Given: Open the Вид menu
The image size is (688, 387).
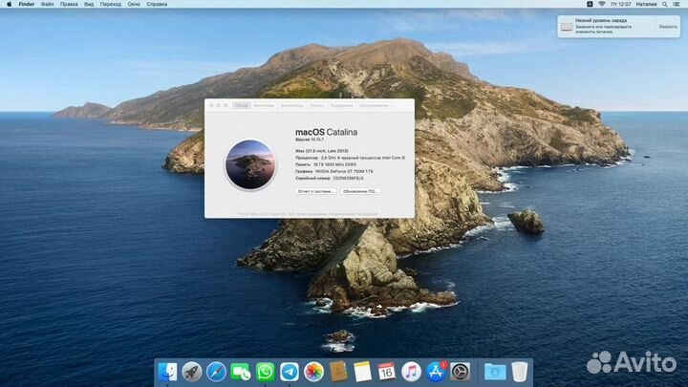Looking at the screenshot, I should point(89,4).
